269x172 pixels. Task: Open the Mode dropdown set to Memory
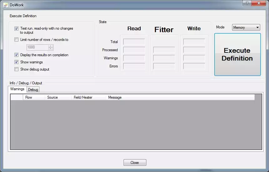pos(246,27)
